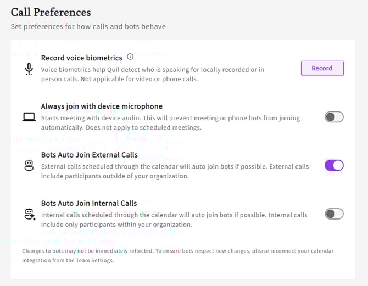
Task: Click the calendar reconnect note at bottom
Action: click(x=177, y=255)
